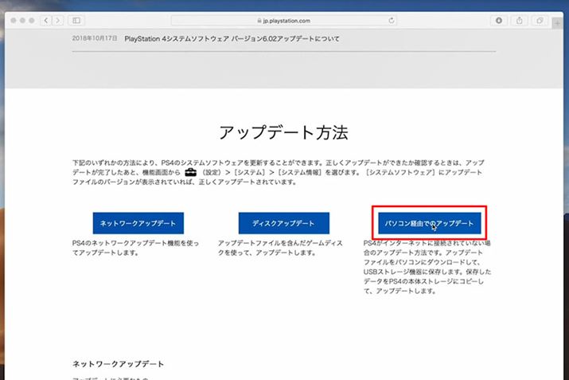Select パソコン経由でのアップデート button

click(428, 224)
